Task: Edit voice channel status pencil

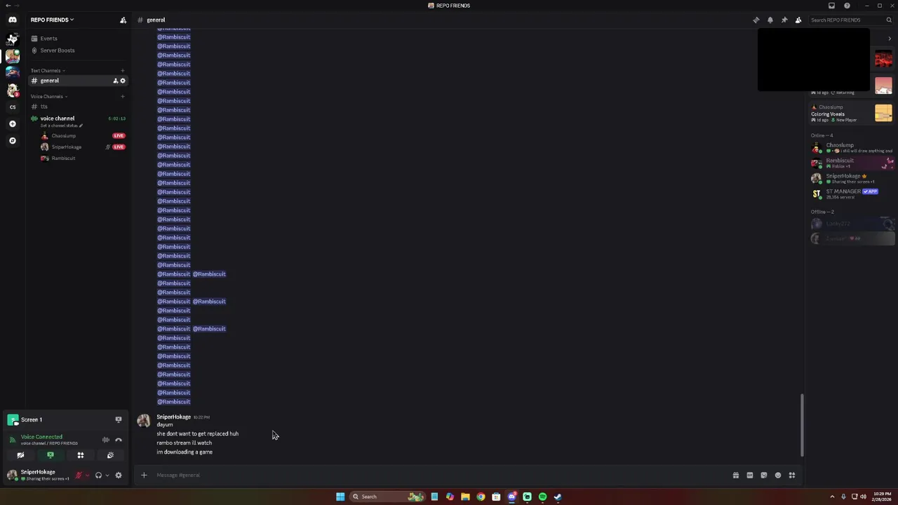Action: click(81, 126)
